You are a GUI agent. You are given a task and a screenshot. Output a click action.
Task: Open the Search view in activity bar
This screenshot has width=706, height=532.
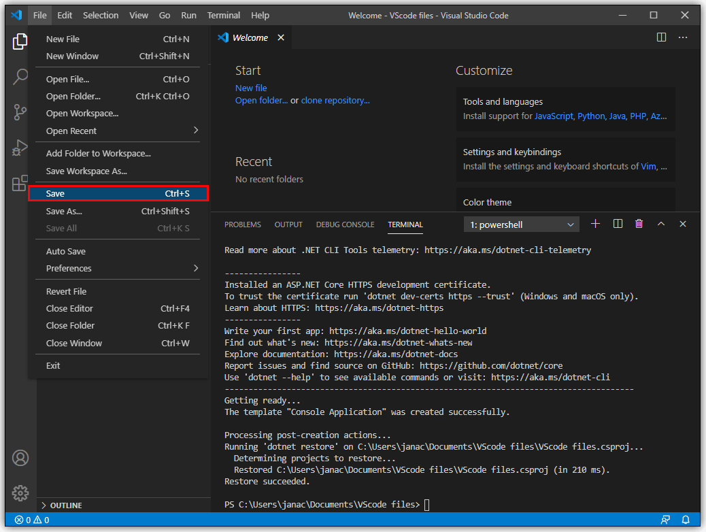(x=20, y=77)
